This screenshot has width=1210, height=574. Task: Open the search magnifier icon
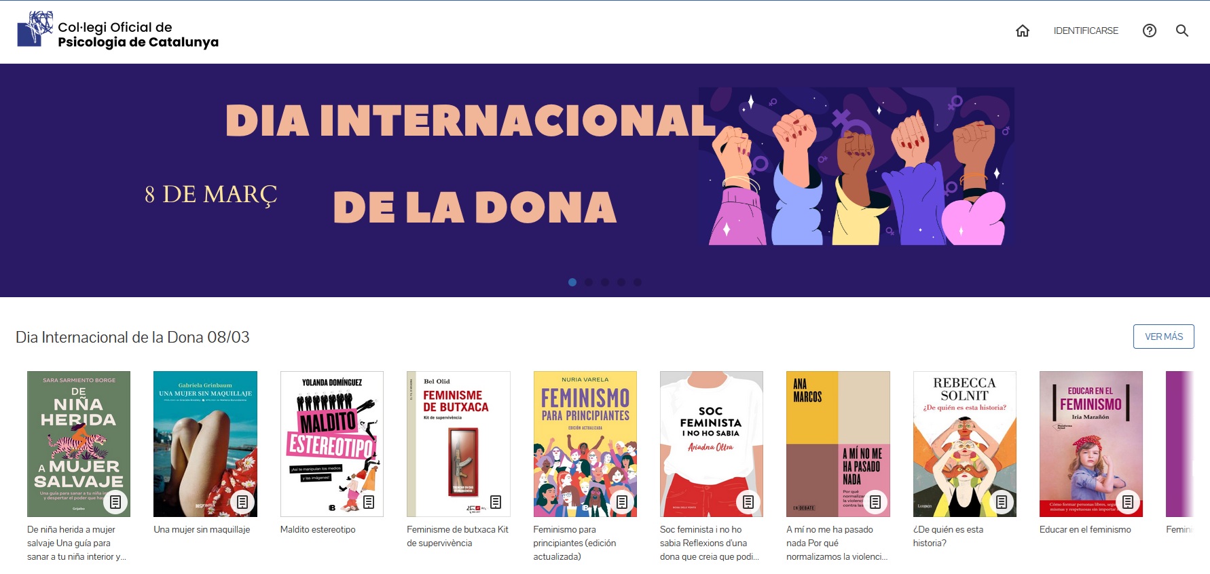click(x=1182, y=31)
